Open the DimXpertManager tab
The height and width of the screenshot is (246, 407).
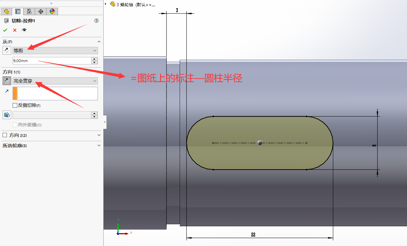coord(40,11)
